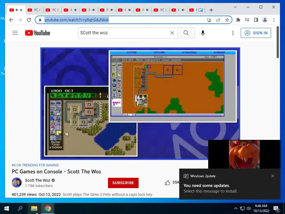The image size is (285, 214).
Task: Open the Chrome profile avatar
Action: [x=265, y=20]
